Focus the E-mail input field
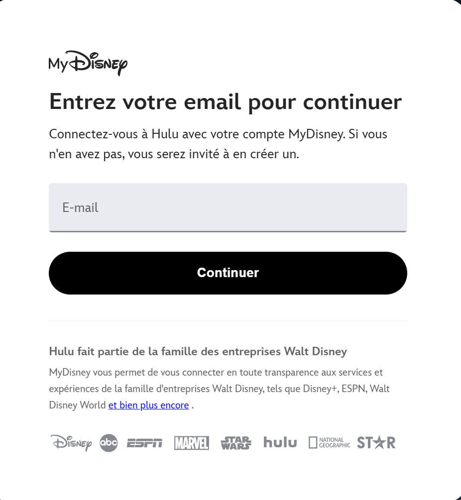 click(228, 207)
